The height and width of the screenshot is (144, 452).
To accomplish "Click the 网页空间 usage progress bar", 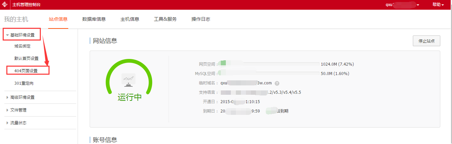I will (x=269, y=63).
